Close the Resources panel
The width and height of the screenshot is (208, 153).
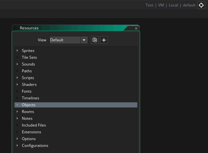(136, 28)
